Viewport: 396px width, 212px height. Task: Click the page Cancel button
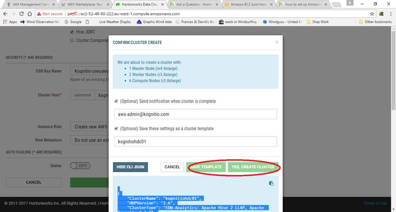click(34, 182)
